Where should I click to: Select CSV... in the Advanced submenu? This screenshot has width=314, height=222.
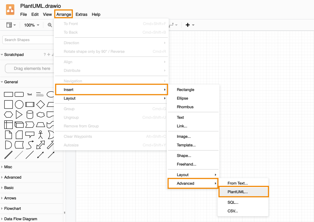(x=233, y=211)
